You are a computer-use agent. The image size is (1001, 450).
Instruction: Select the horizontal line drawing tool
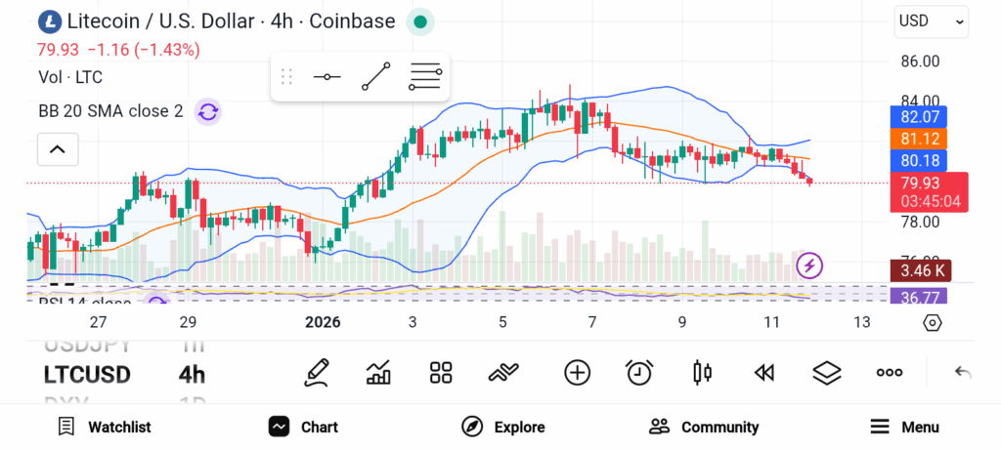pos(326,76)
